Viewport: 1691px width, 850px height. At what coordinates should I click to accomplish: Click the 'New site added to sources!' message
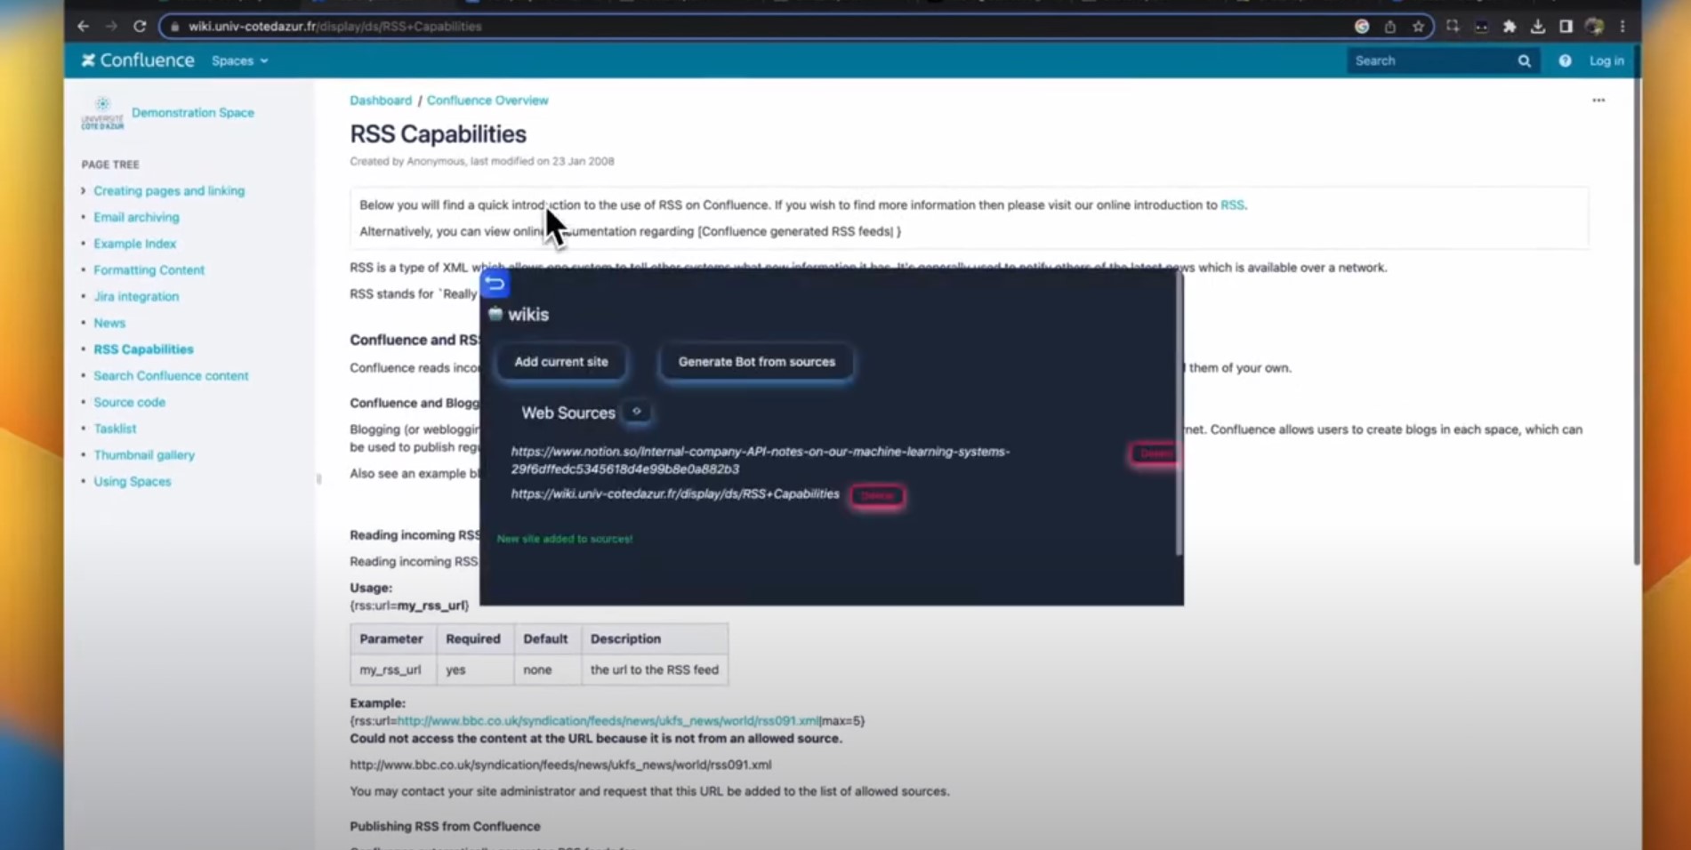point(565,539)
